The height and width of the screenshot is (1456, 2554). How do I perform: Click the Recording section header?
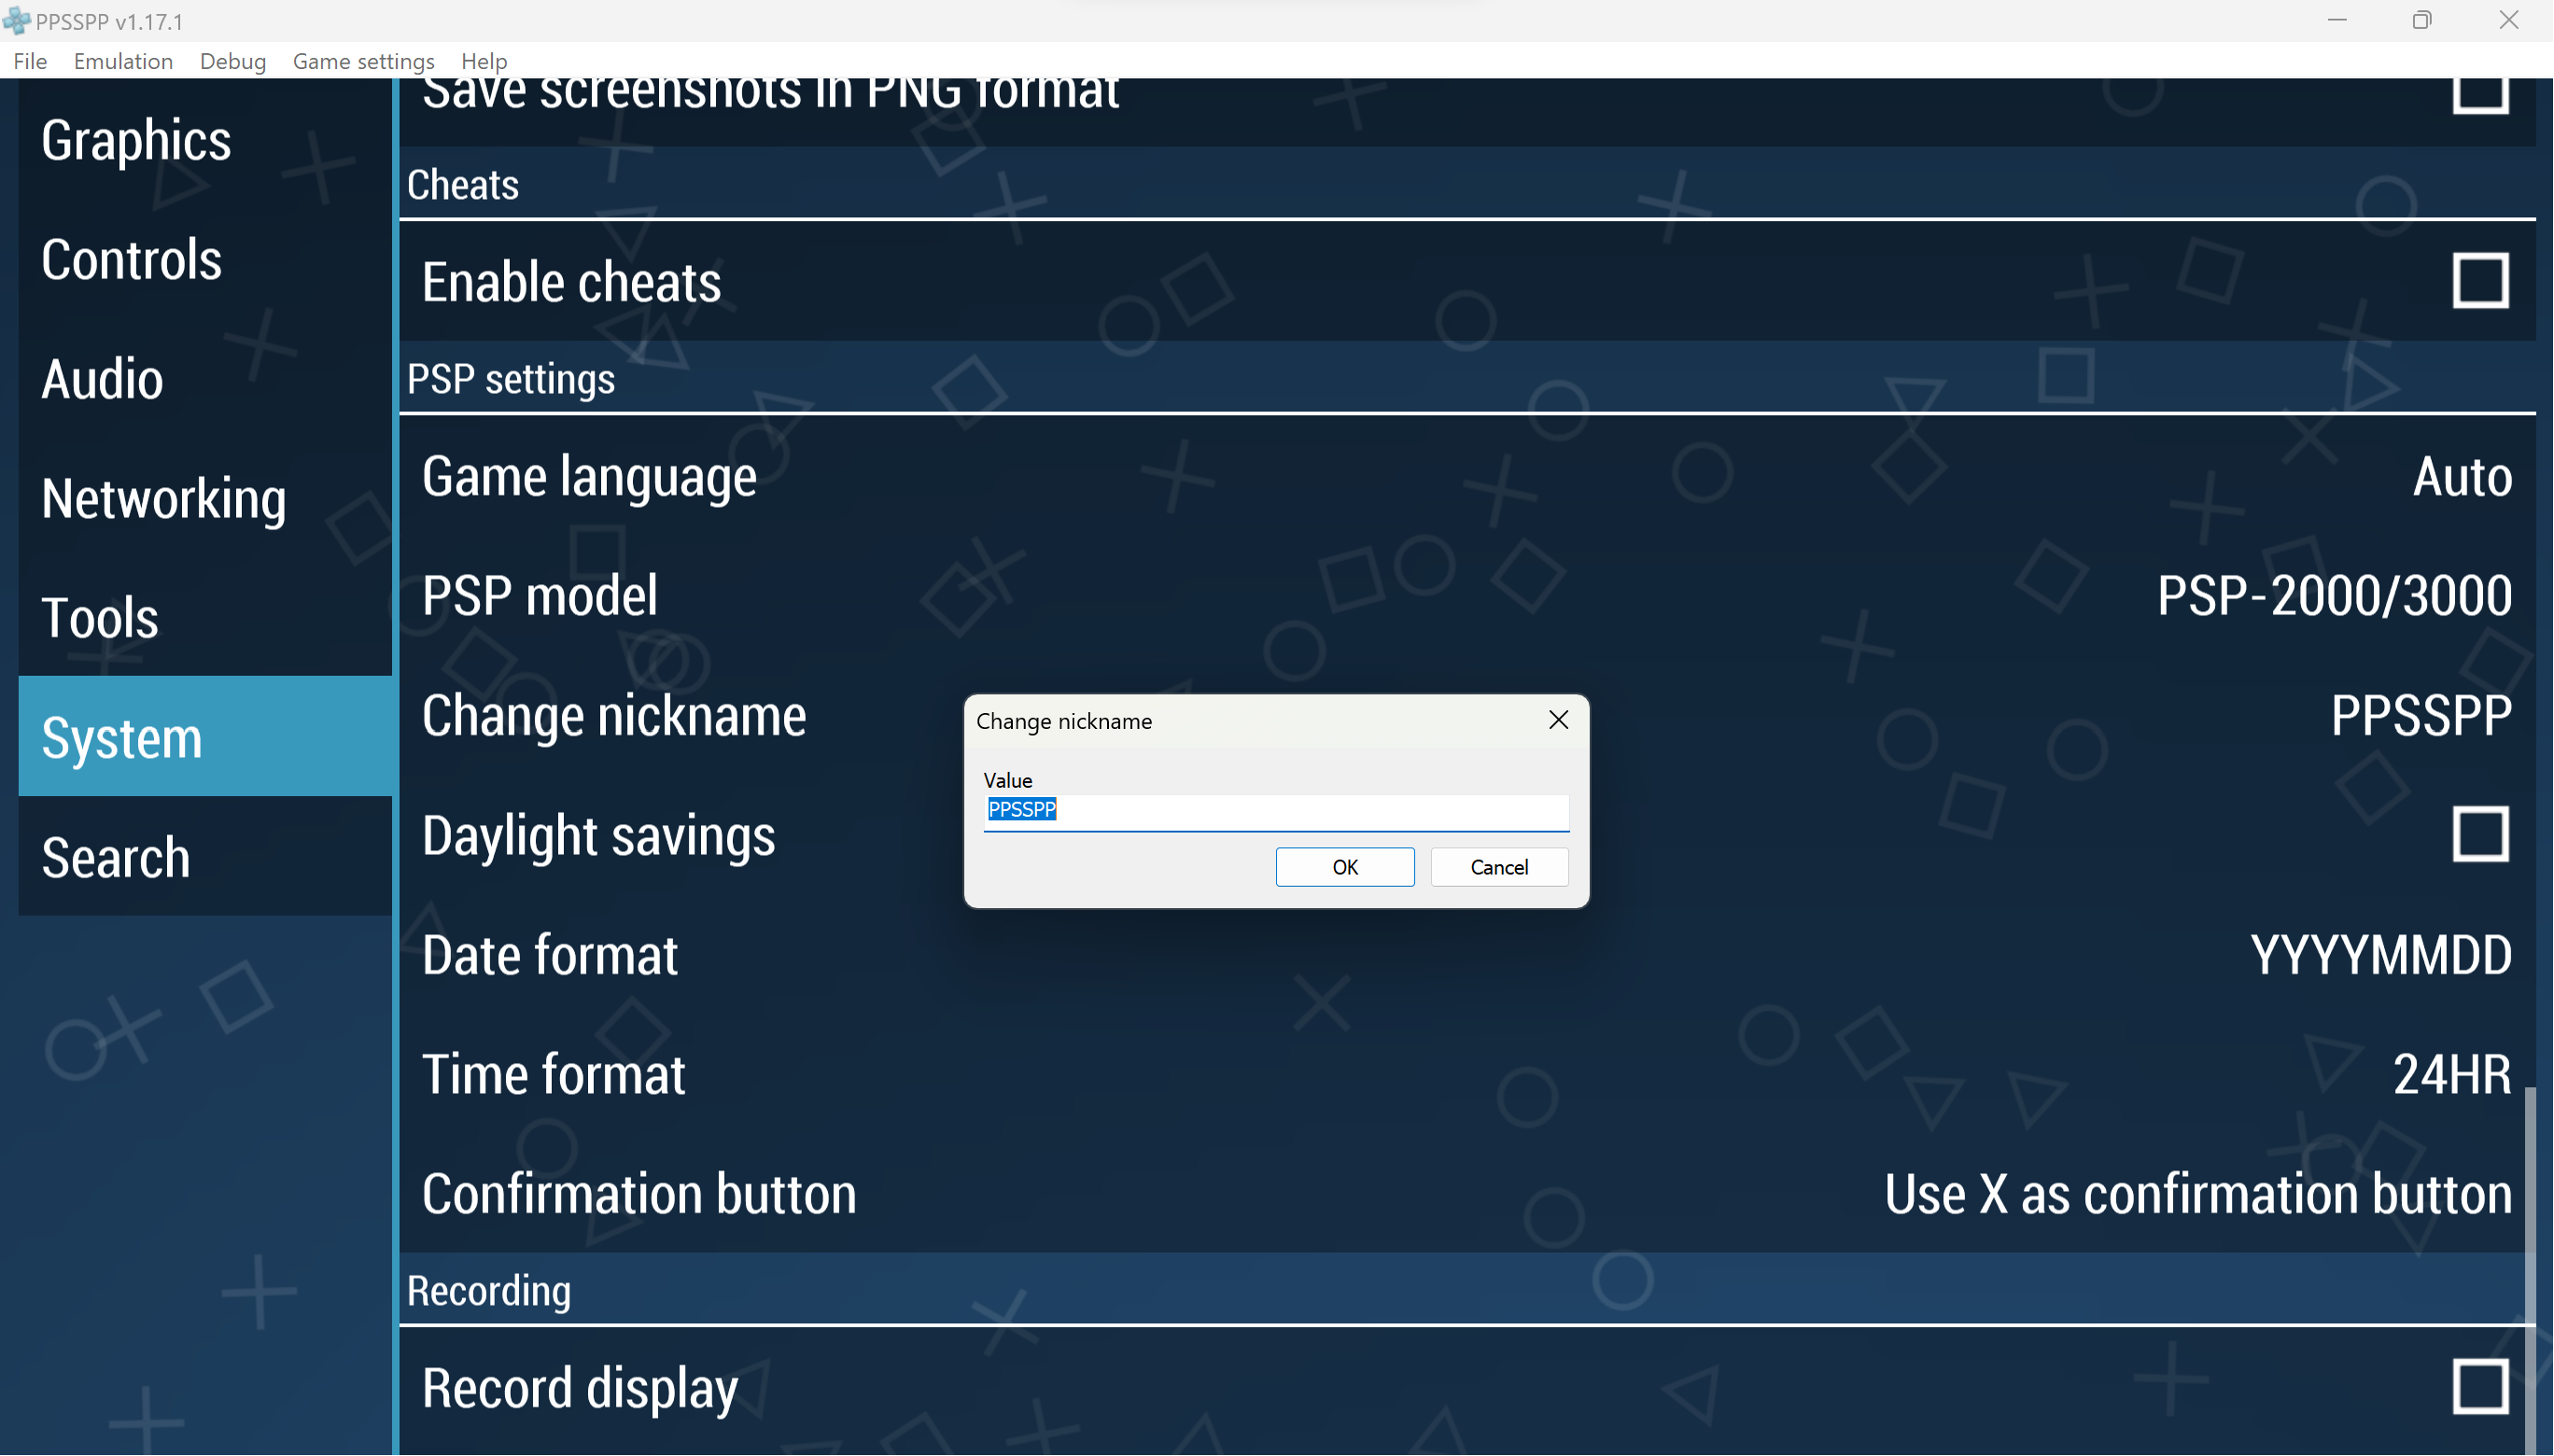click(x=489, y=1291)
